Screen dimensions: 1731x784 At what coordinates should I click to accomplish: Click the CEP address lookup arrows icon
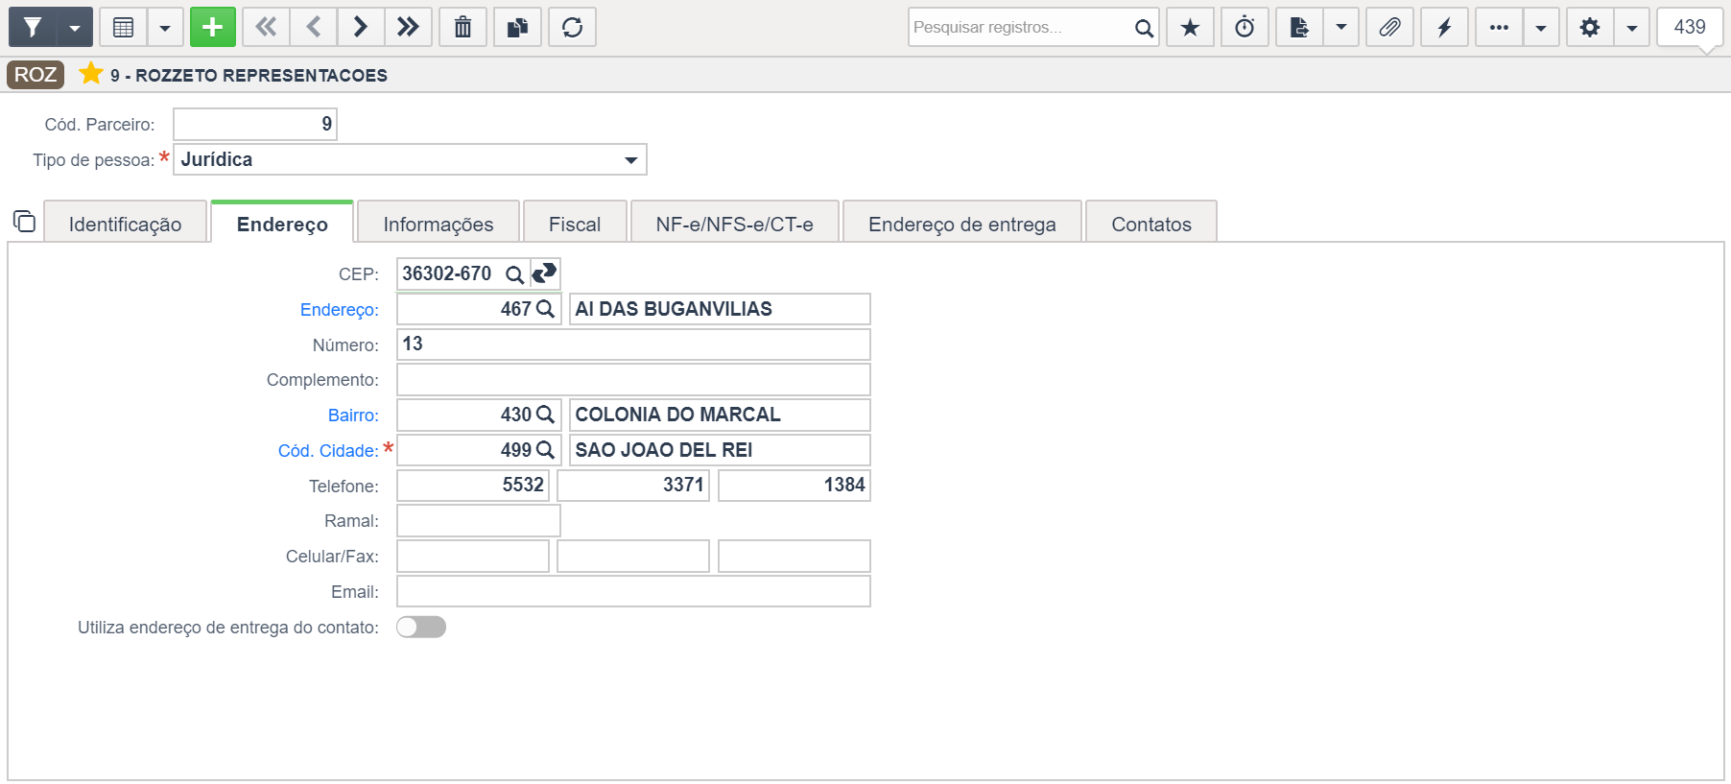pyautogui.click(x=545, y=273)
